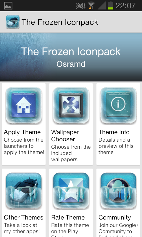Screen dimensions: 142x237
Task: Tap the Rate Theme heading
Action: 68,217
